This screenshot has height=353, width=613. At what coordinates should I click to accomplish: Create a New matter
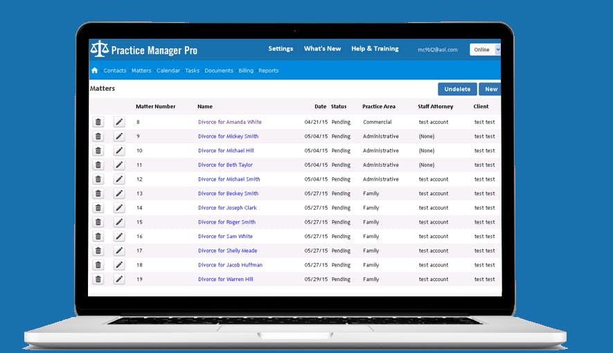490,89
